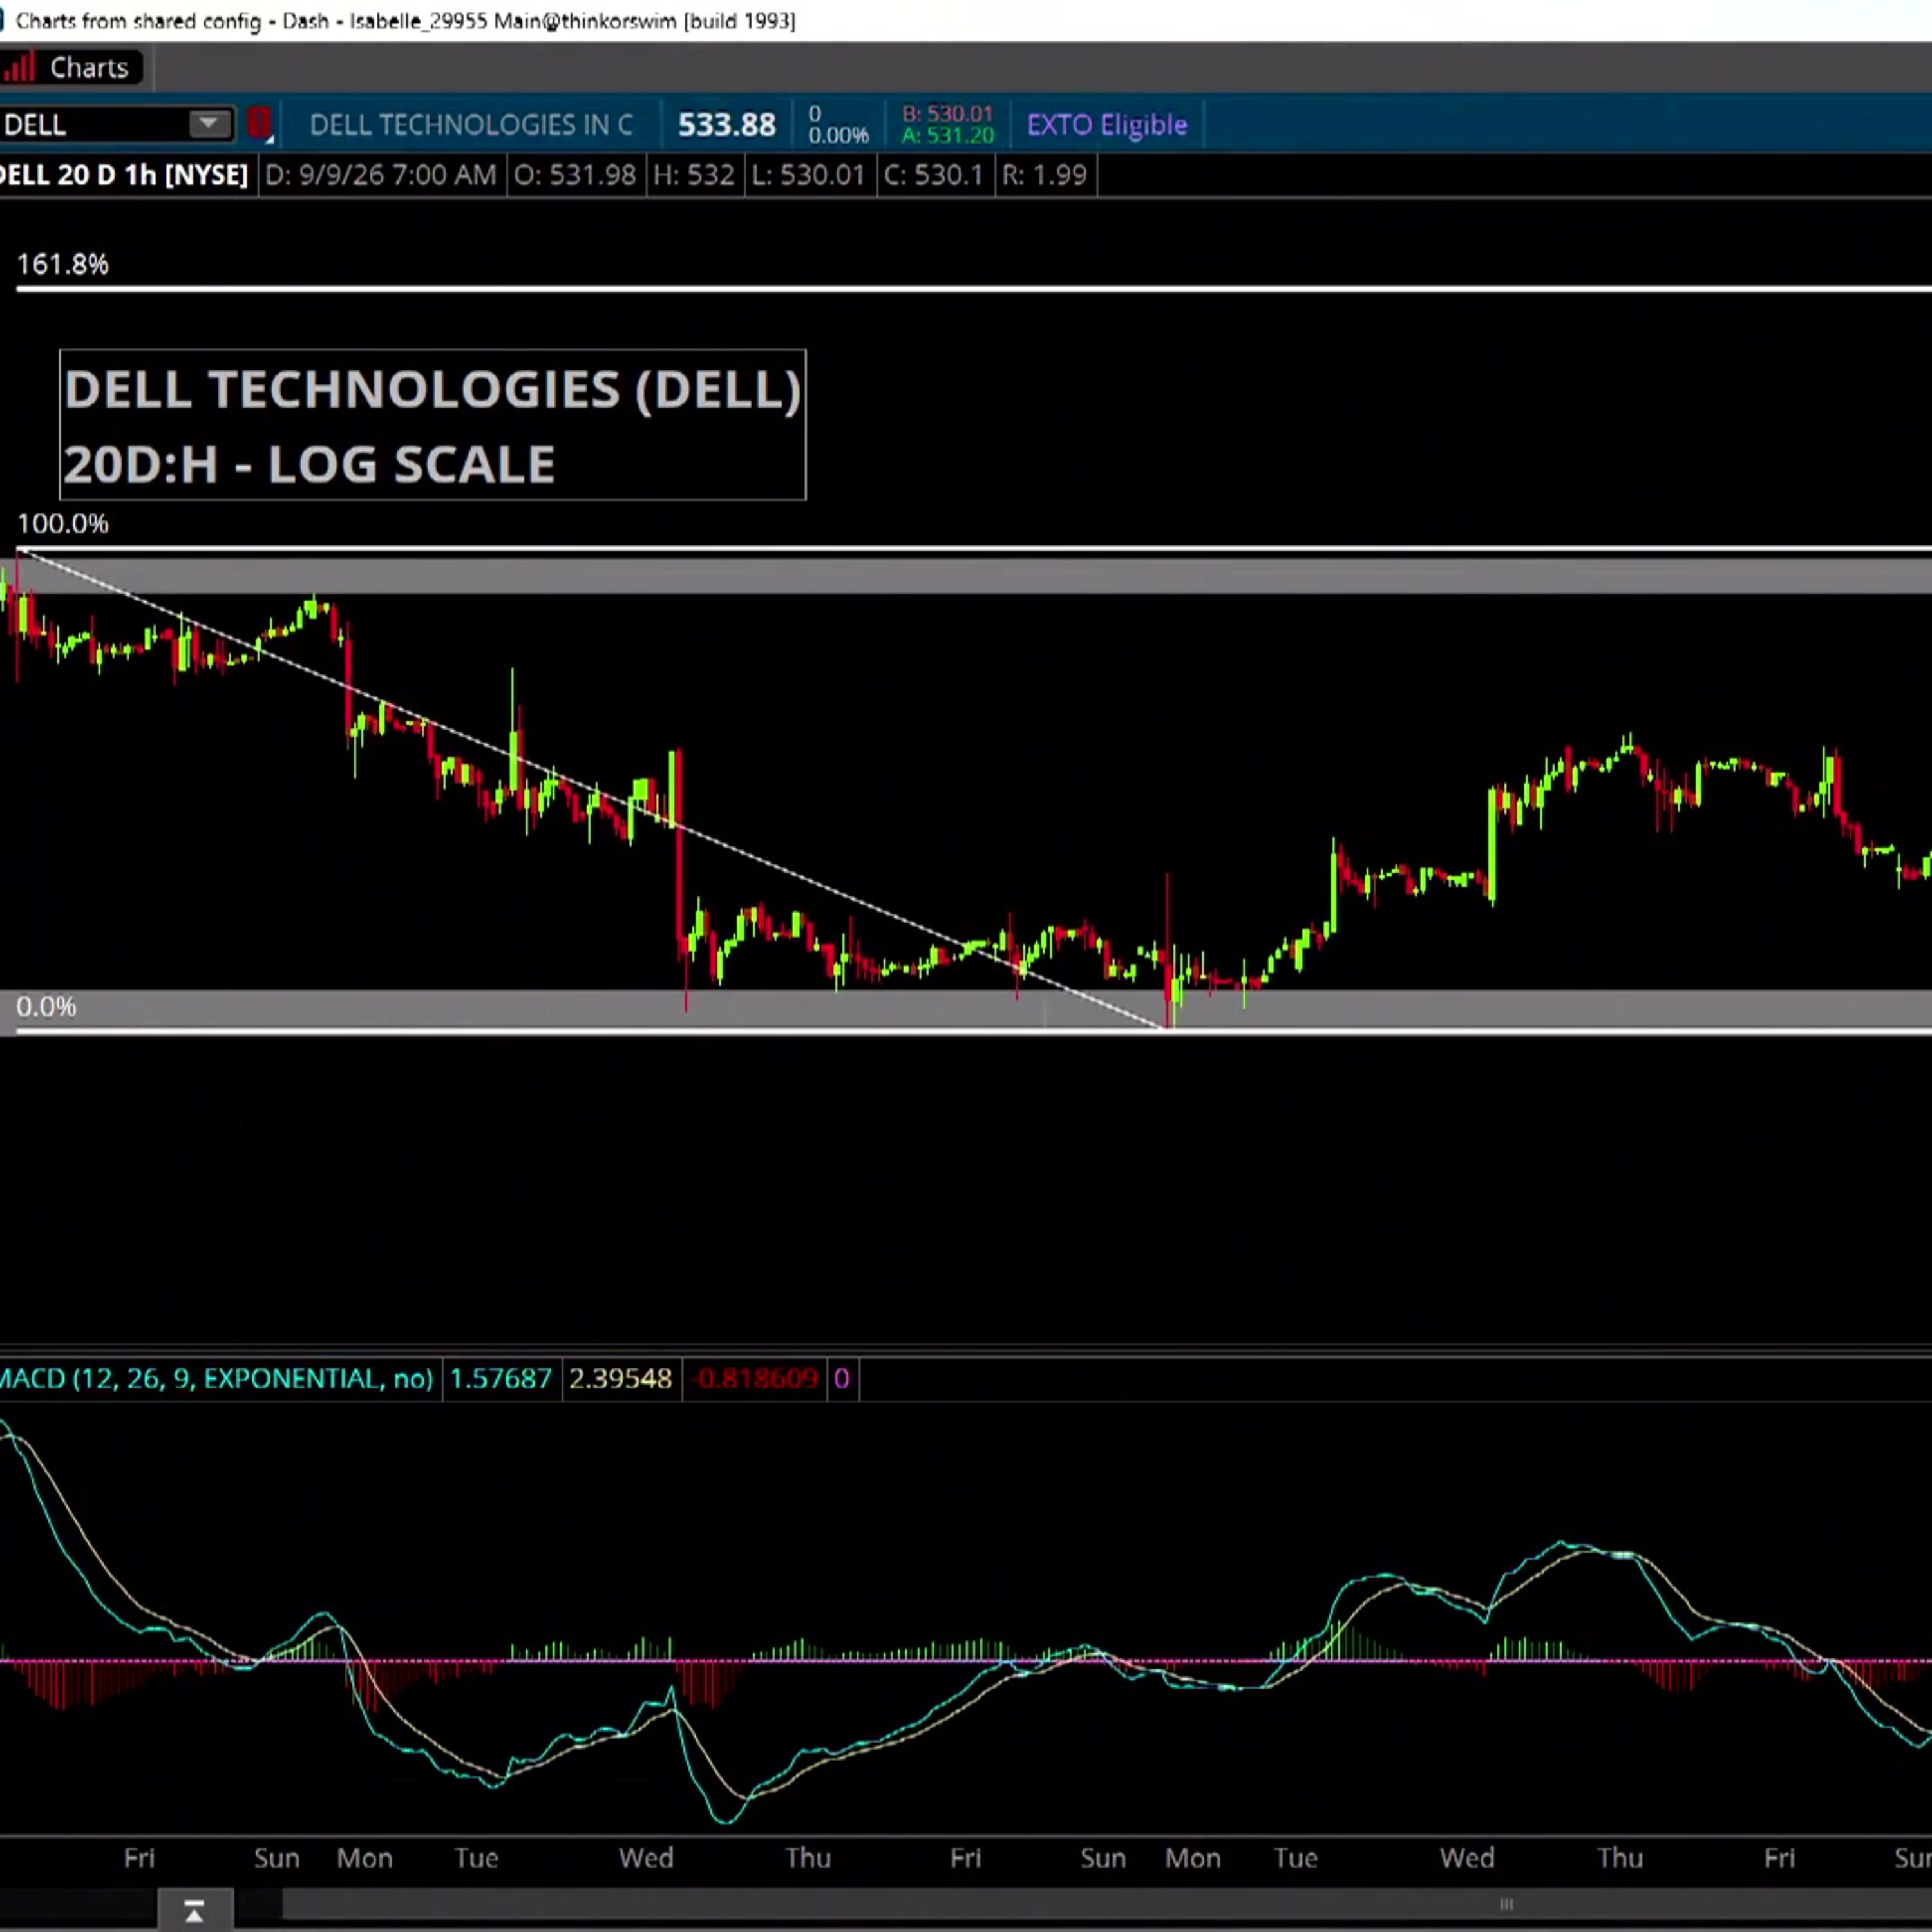Image resolution: width=1932 pixels, height=1932 pixels.
Task: Click the date readout D: 9/9/26 7:00 AM
Action: pos(381,175)
